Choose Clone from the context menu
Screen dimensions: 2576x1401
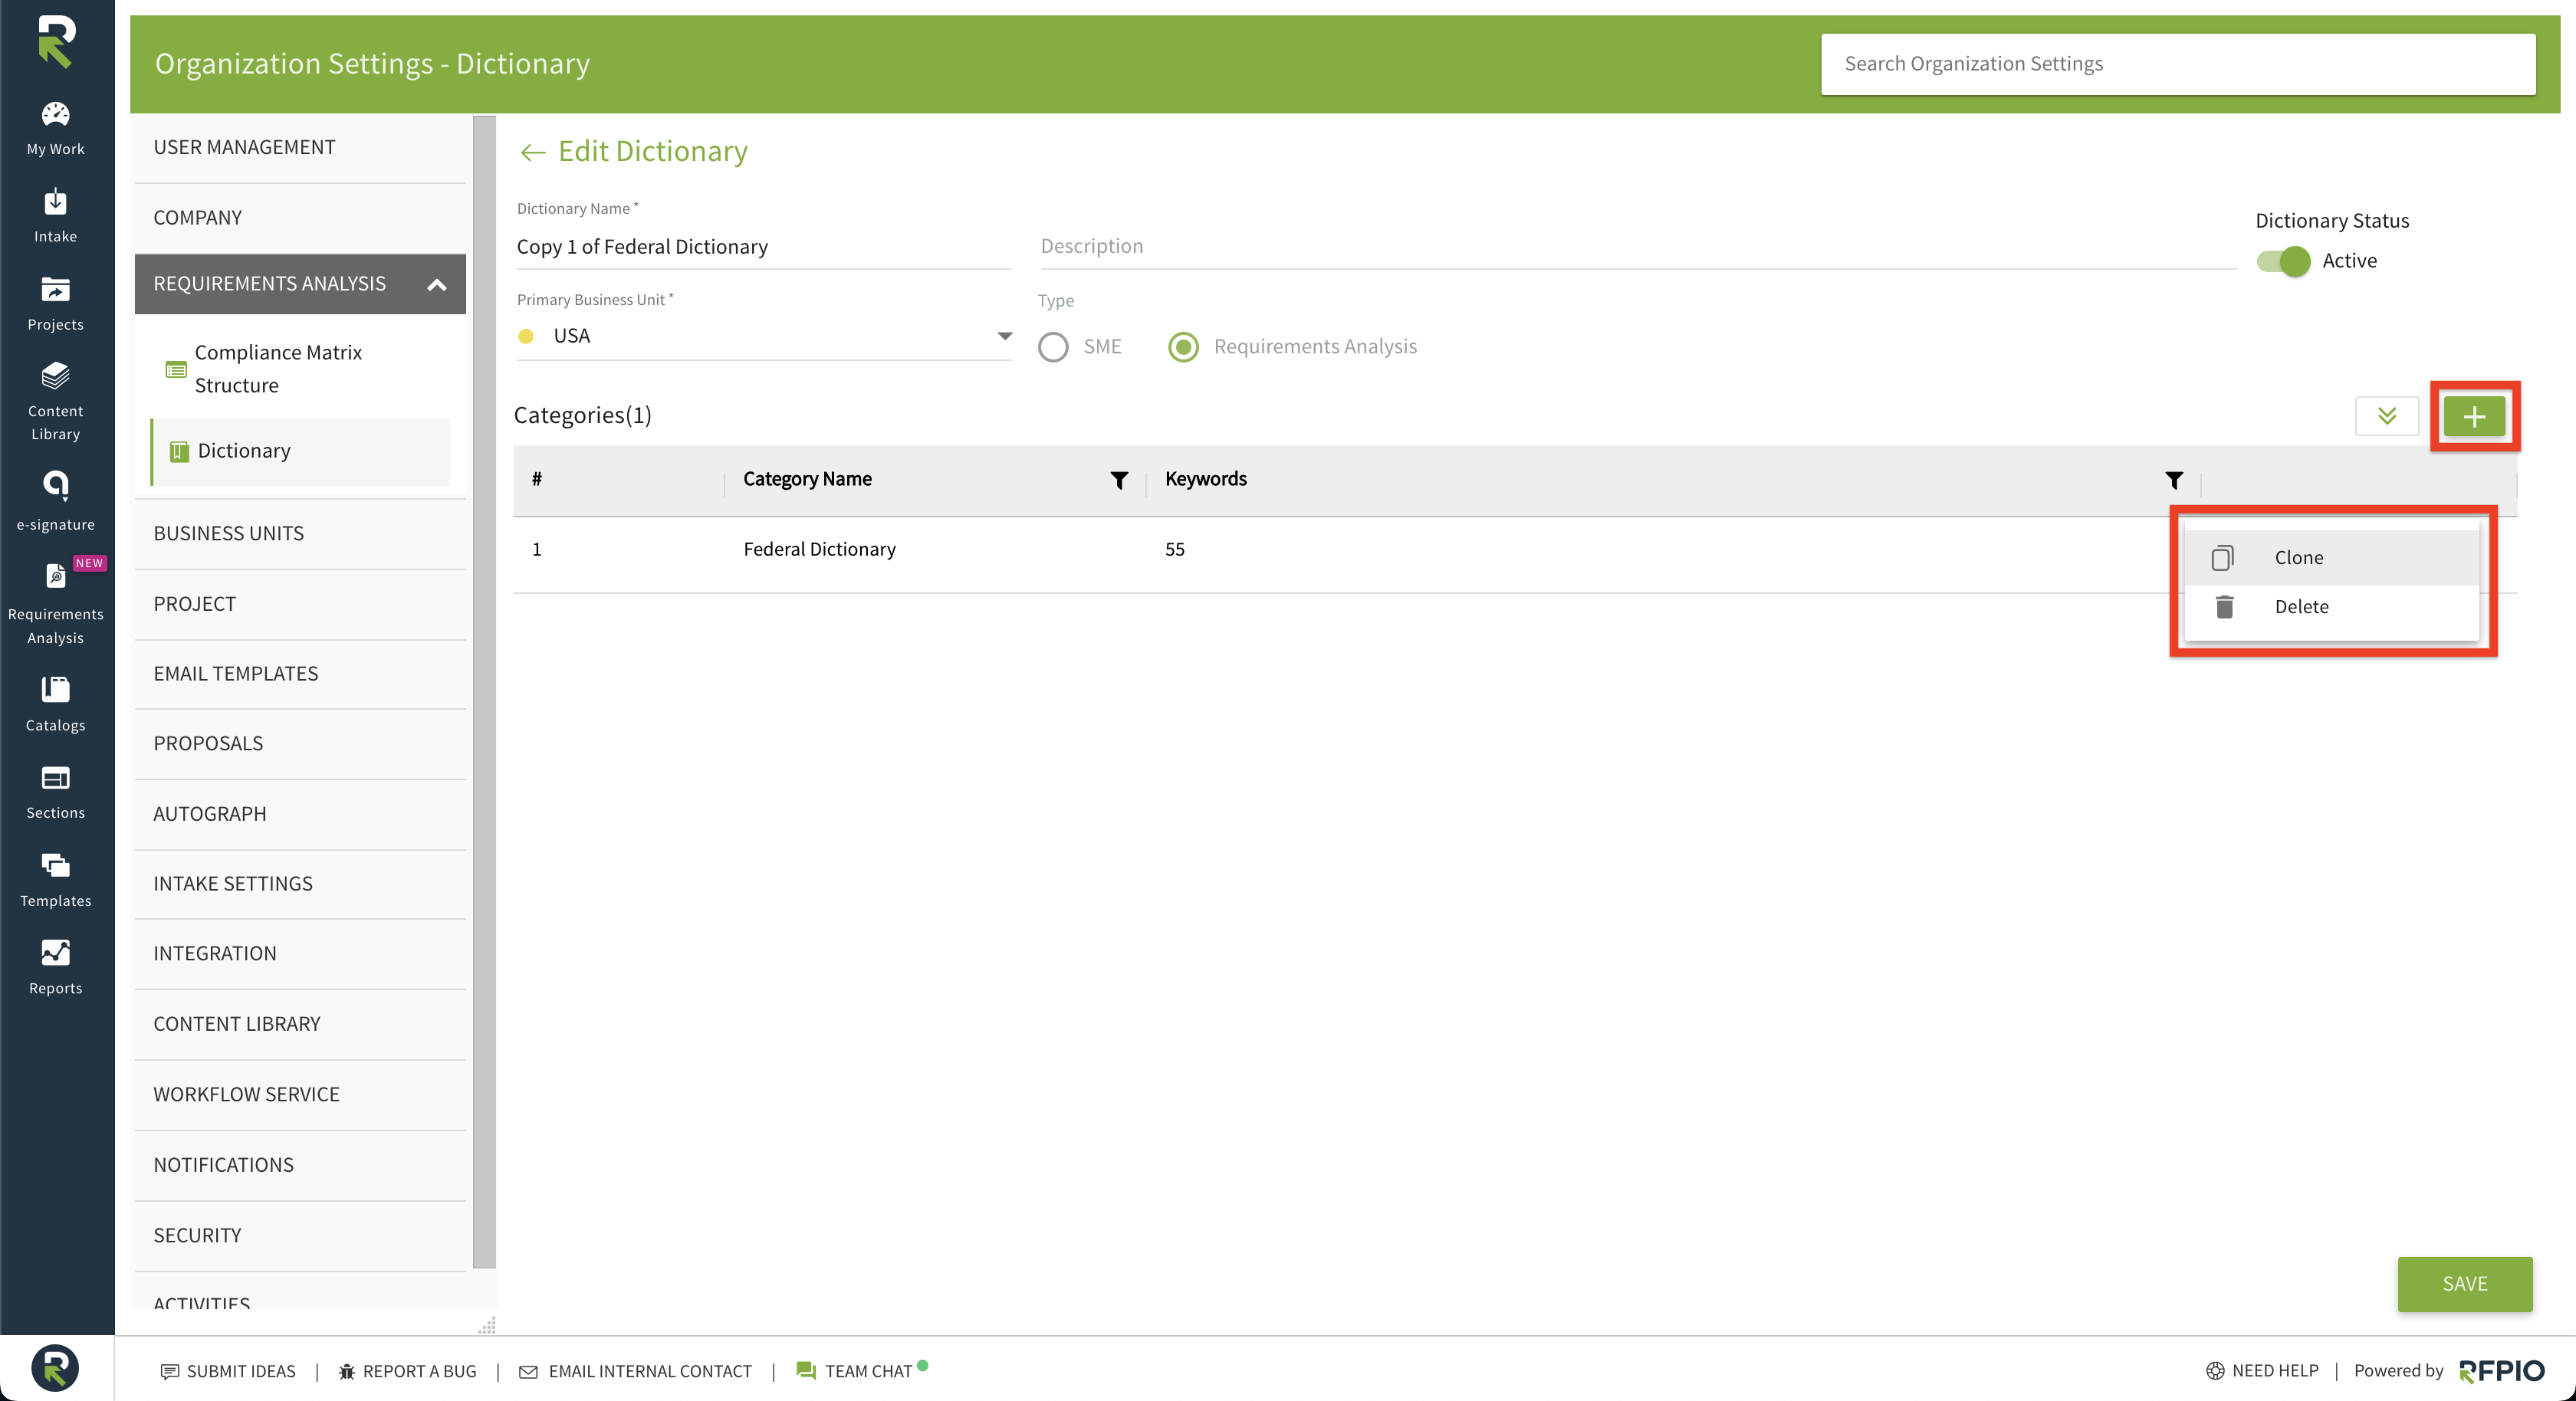click(2331, 558)
